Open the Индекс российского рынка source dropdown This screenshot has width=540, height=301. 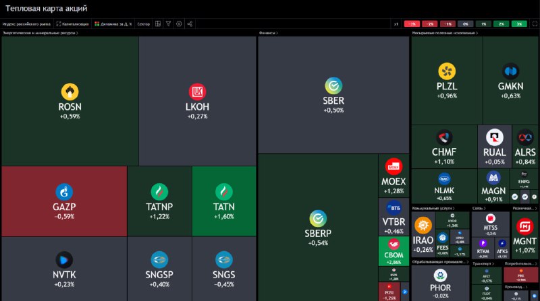(x=26, y=24)
